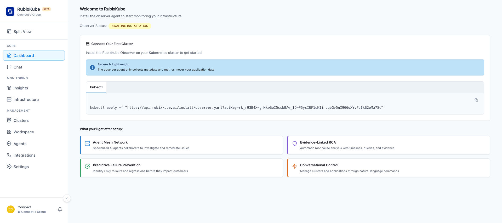Image resolution: width=502 pixels, height=223 pixels.
Task: Click the Connect Your First Cluster server icon
Action: click(x=88, y=44)
